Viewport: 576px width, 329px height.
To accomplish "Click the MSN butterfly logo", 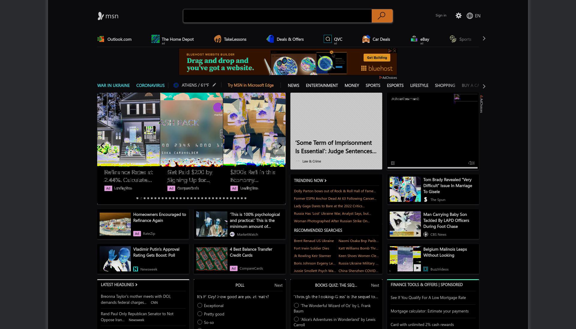I will click(101, 16).
